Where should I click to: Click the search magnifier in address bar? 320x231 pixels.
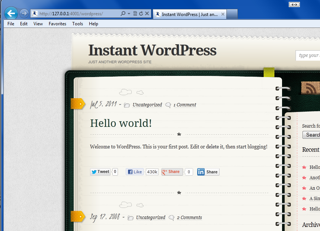(x=123, y=14)
